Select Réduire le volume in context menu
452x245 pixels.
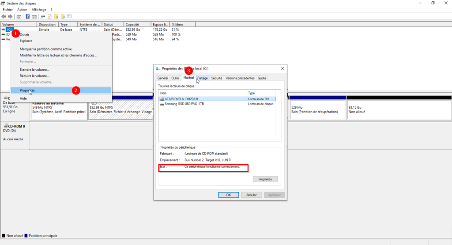34,76
